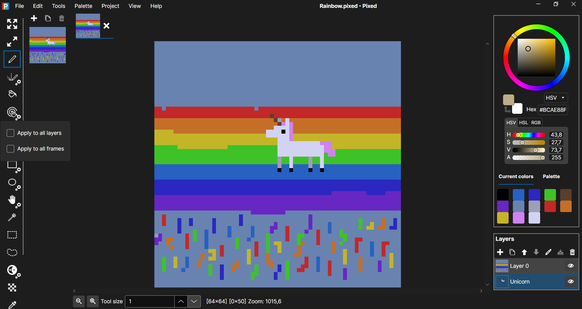Pick the red color swatch
The width and height of the screenshot is (582, 309).
pos(550,206)
